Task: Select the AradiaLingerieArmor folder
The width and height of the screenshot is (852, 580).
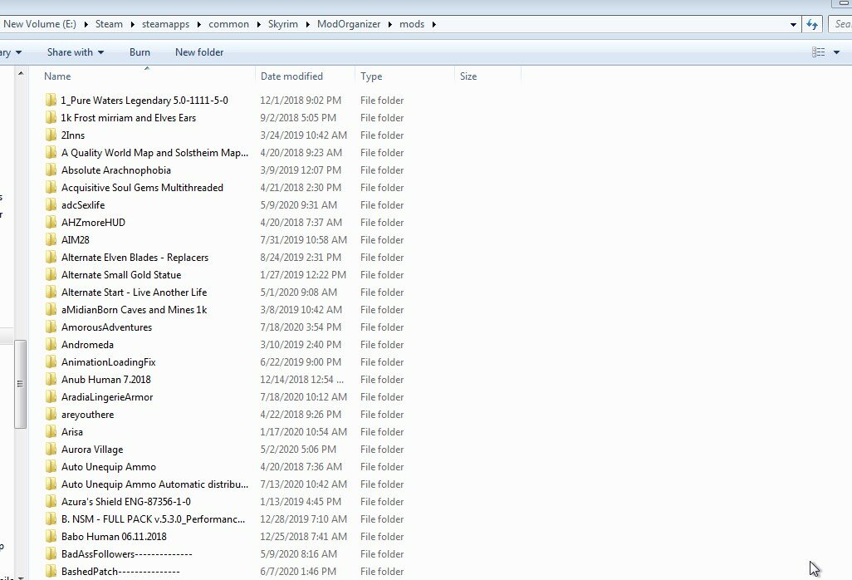Action: 106,397
